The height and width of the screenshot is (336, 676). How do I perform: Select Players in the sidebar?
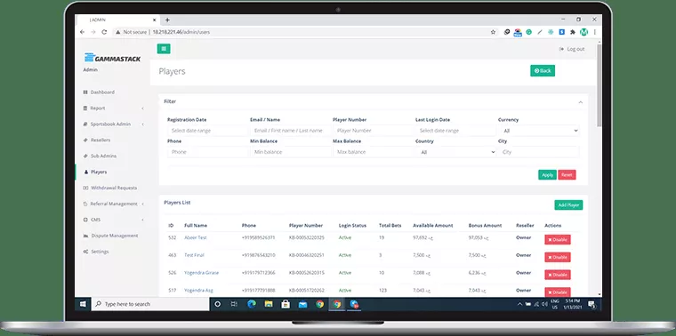(x=95, y=172)
